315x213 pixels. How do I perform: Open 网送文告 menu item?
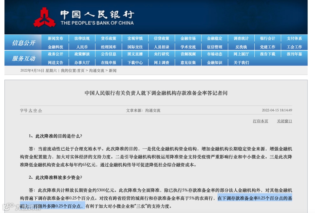coord(55,63)
